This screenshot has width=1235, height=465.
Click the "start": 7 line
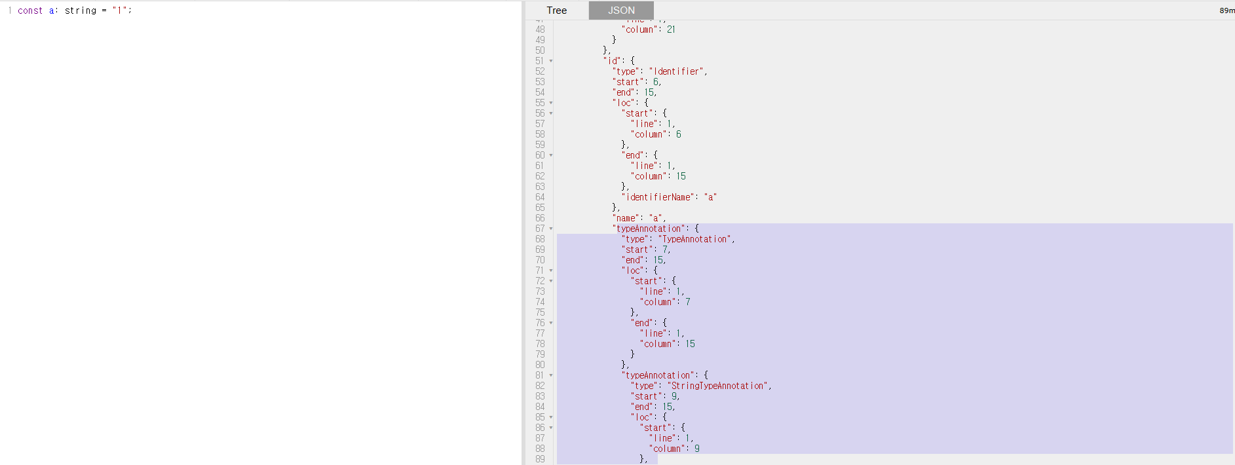pos(646,250)
